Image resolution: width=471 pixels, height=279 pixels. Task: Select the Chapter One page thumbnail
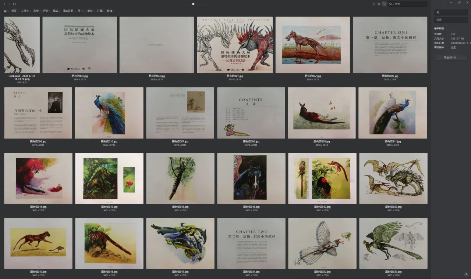pyautogui.click(x=390, y=45)
